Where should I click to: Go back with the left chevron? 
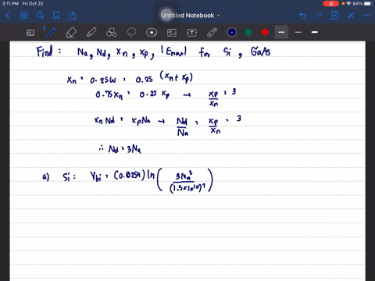coord(8,16)
